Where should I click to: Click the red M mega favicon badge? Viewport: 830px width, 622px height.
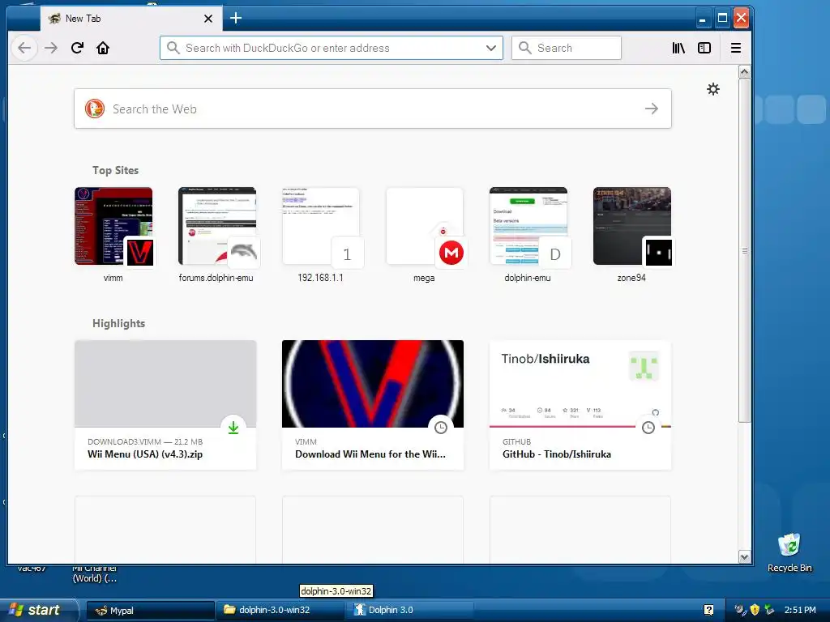tap(451, 253)
